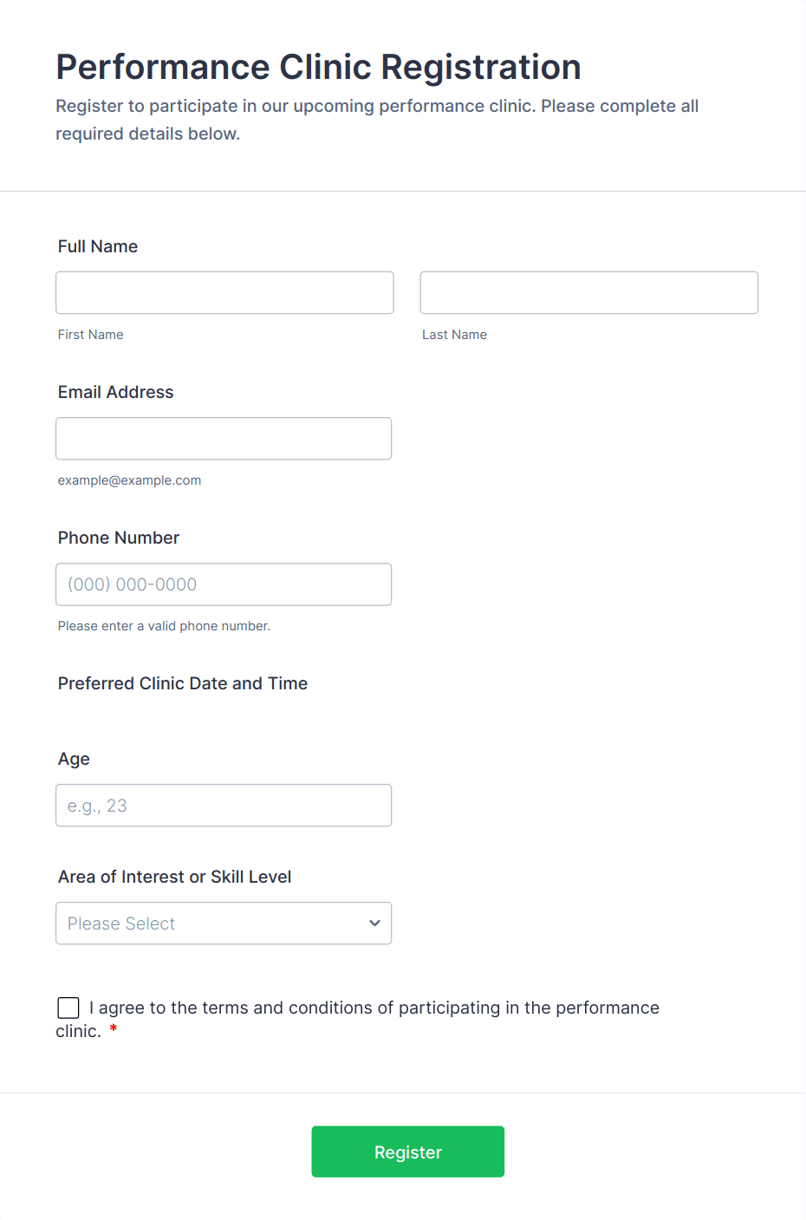Screen dimensions: 806x1220
Task: Select the Phone Number input field
Action: pyautogui.click(x=224, y=584)
